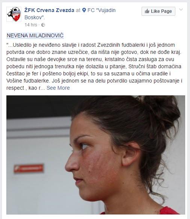Open the posted photo of the player
This screenshot has height=219, width=190.
[x=96, y=155]
